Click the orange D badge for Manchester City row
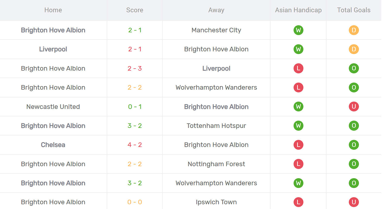Screen dimensions: 382x209 pos(354,30)
